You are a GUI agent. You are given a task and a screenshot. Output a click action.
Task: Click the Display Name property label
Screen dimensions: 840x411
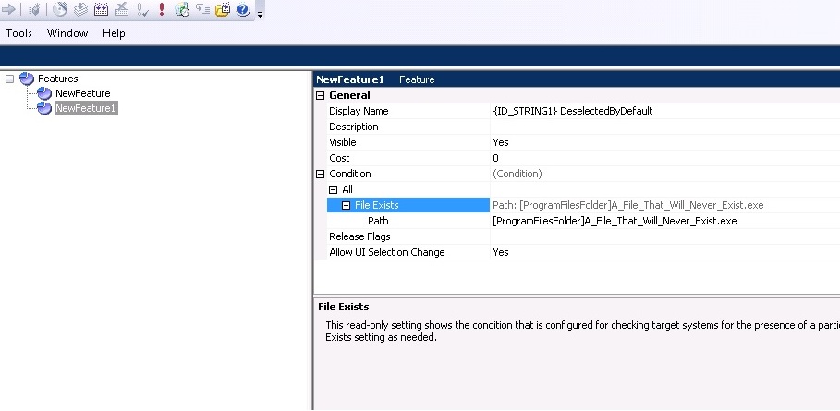coord(359,112)
